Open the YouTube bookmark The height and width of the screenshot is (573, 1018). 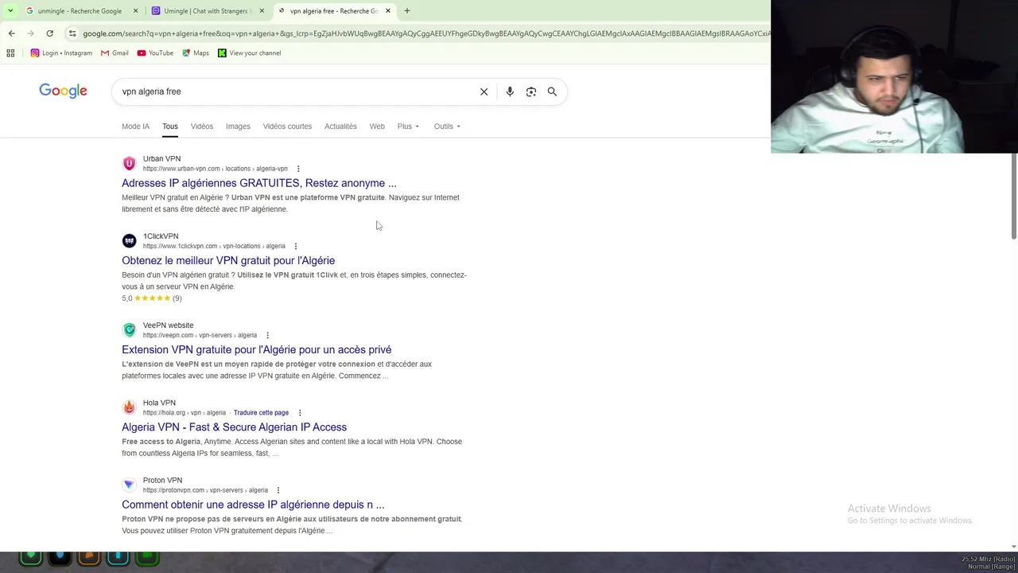[x=155, y=53]
